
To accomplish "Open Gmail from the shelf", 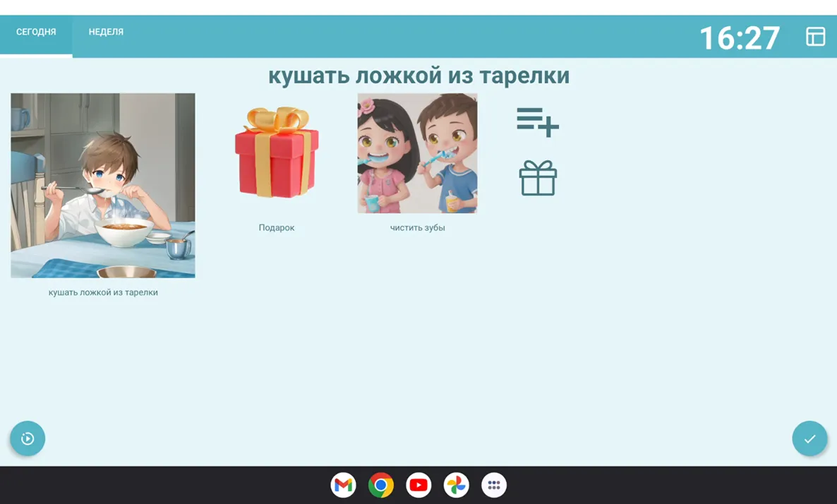I will pos(343,486).
